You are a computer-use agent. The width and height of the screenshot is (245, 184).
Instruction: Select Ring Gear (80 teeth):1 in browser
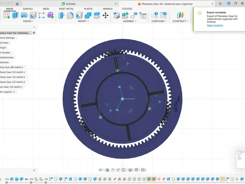(x=11, y=67)
